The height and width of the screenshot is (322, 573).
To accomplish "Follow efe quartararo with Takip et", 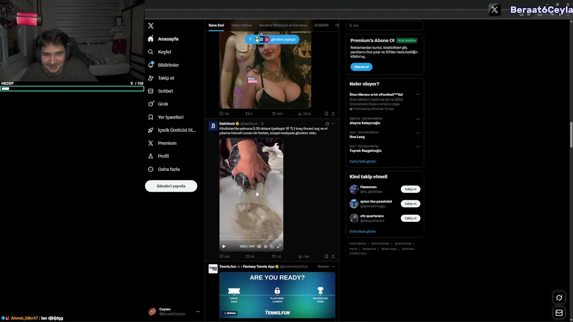I will (411, 218).
